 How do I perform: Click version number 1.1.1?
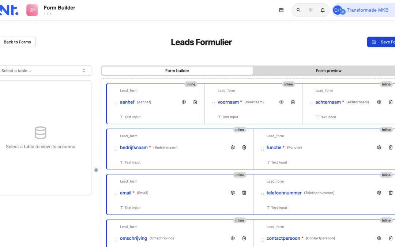(x=47, y=14)
